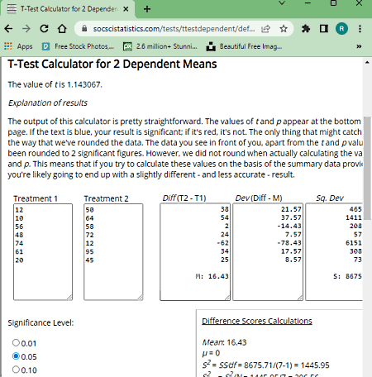Image resolution: width=372 pixels, height=377 pixels.
Task: Close the T-Test Calculator tab
Action: 126,9
